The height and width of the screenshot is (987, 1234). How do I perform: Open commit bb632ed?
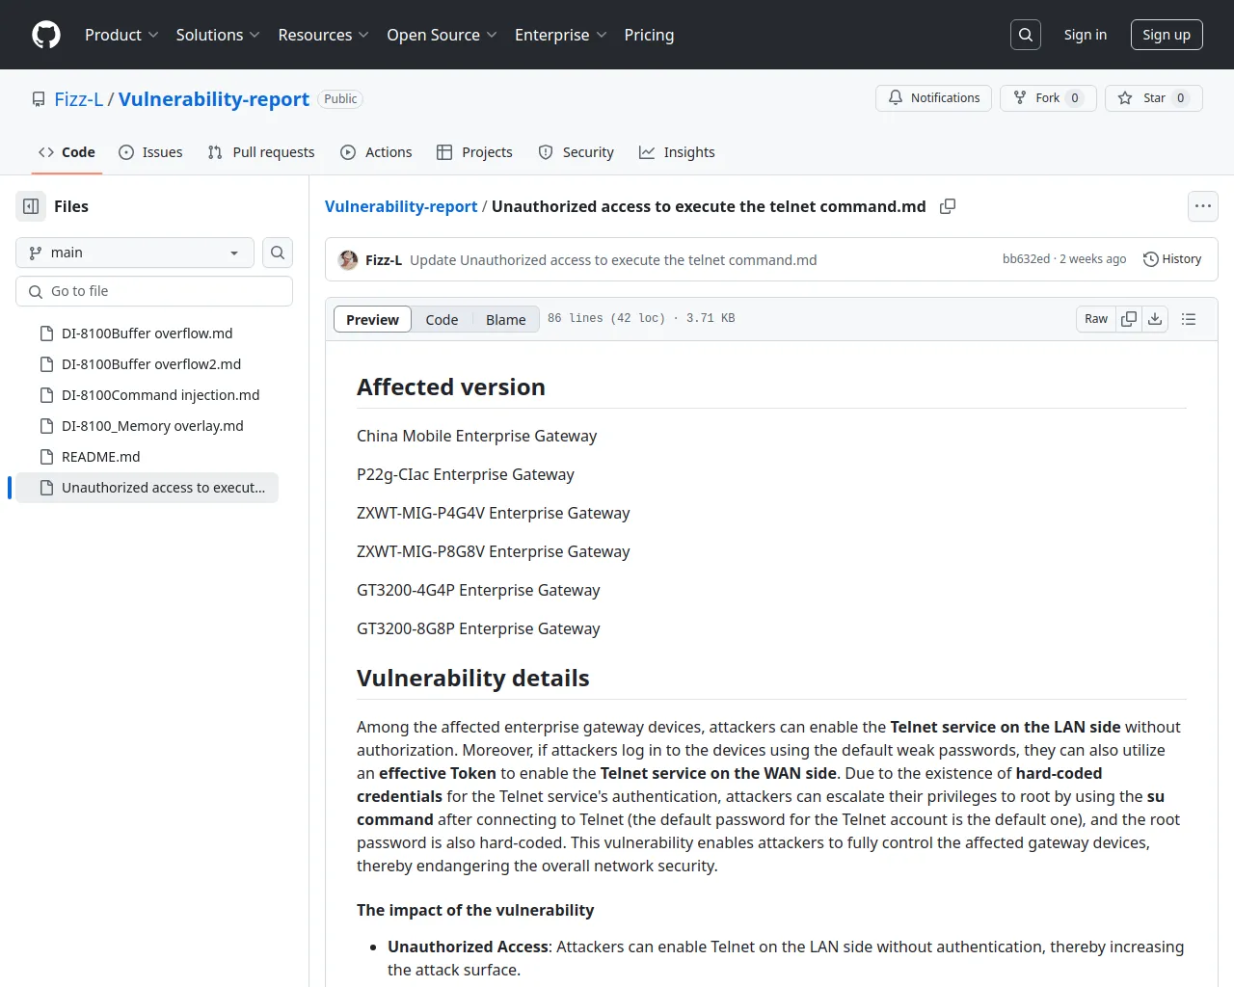point(1026,259)
